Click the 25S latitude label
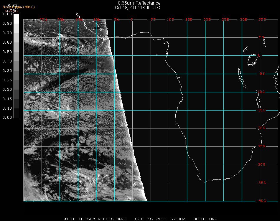The image size is (280, 221). click(x=262, y=146)
